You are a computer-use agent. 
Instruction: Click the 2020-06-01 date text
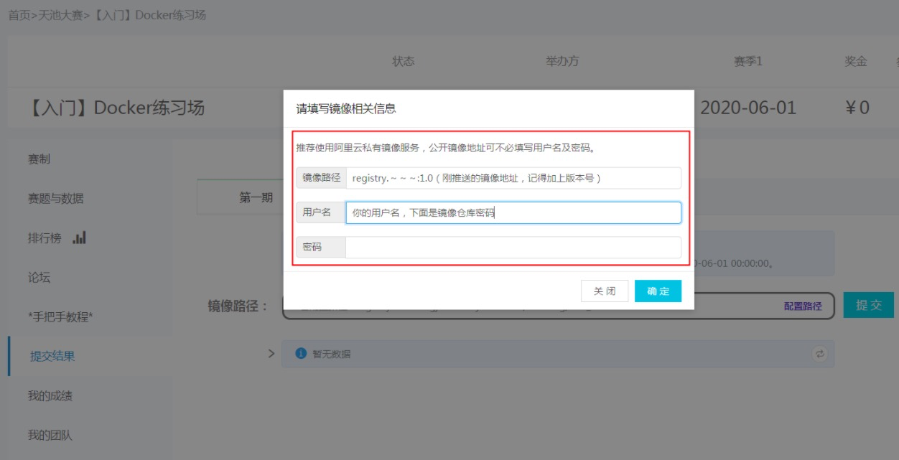(x=748, y=108)
